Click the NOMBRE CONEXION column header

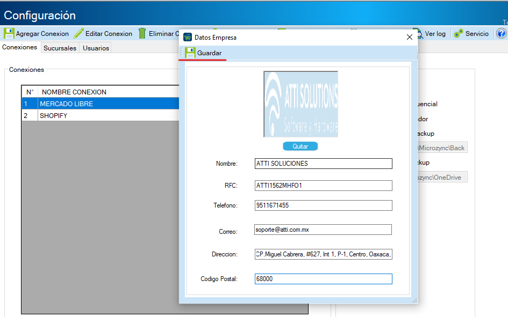109,92
